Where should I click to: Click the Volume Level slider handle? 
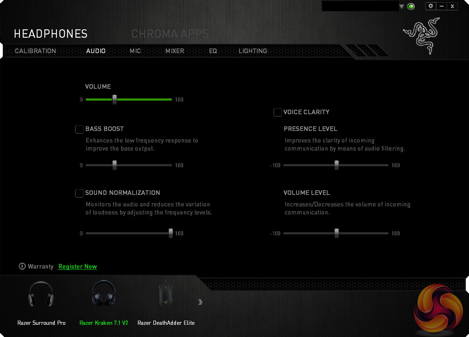point(337,233)
